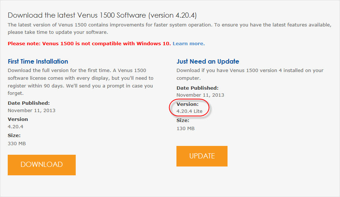
Task: Click the 330 MB size value
Action: point(17,144)
